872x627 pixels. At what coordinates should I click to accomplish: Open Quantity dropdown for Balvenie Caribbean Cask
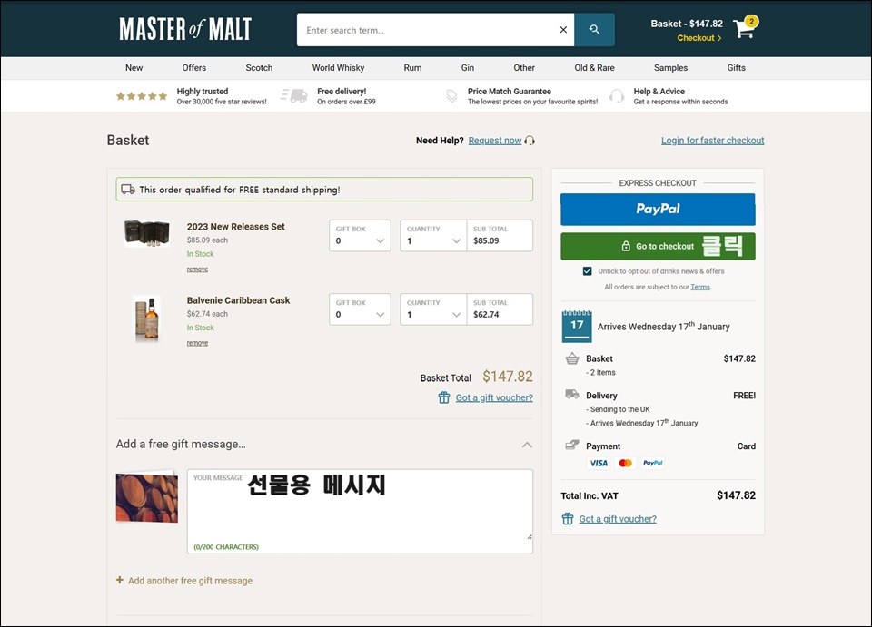(433, 309)
